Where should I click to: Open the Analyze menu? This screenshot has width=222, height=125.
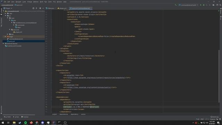click(29, 2)
